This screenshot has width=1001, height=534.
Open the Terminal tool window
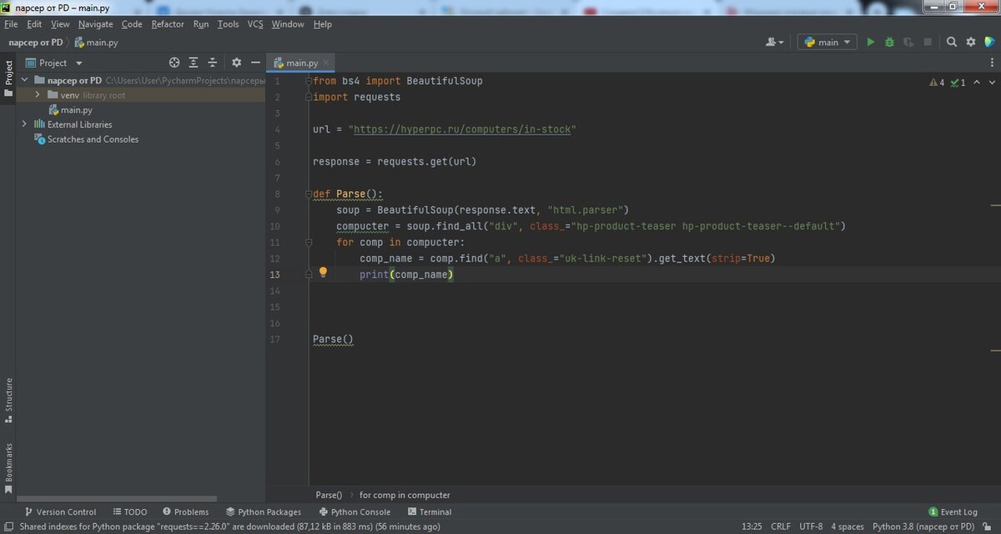pos(429,511)
